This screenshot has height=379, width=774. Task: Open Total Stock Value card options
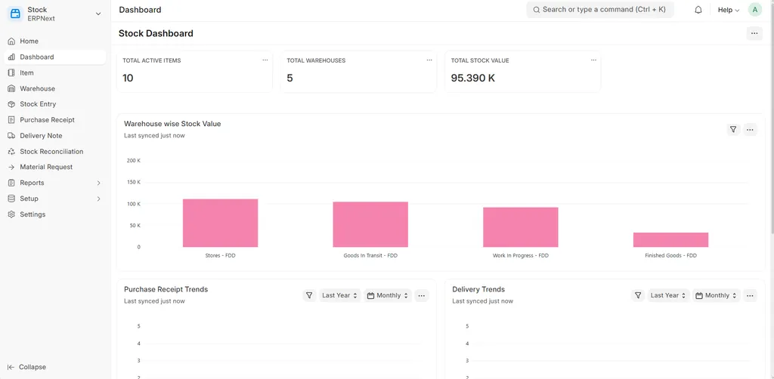tap(593, 60)
